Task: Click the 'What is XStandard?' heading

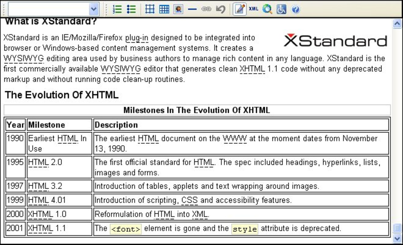Action: point(51,21)
